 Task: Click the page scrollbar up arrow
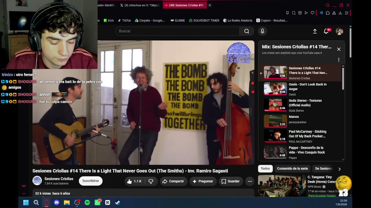(x=350, y=27)
